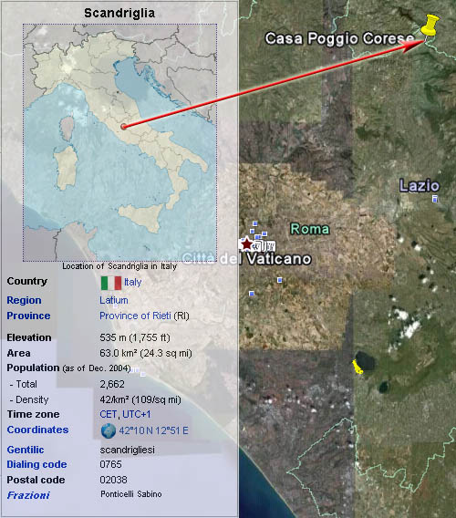Click the yellow pushpin placemark icon

tap(430, 25)
